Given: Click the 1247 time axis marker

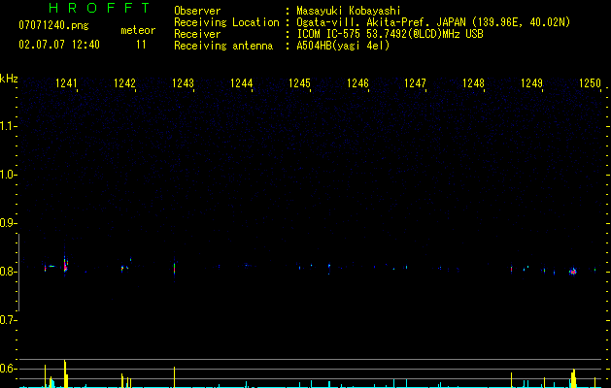Looking at the screenshot, I should pyautogui.click(x=415, y=83).
